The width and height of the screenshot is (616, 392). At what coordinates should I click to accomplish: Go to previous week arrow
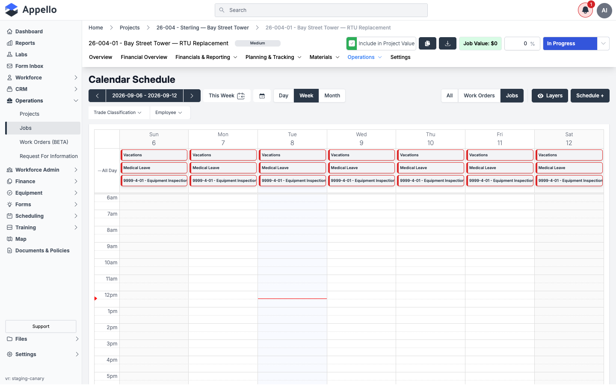click(x=97, y=96)
